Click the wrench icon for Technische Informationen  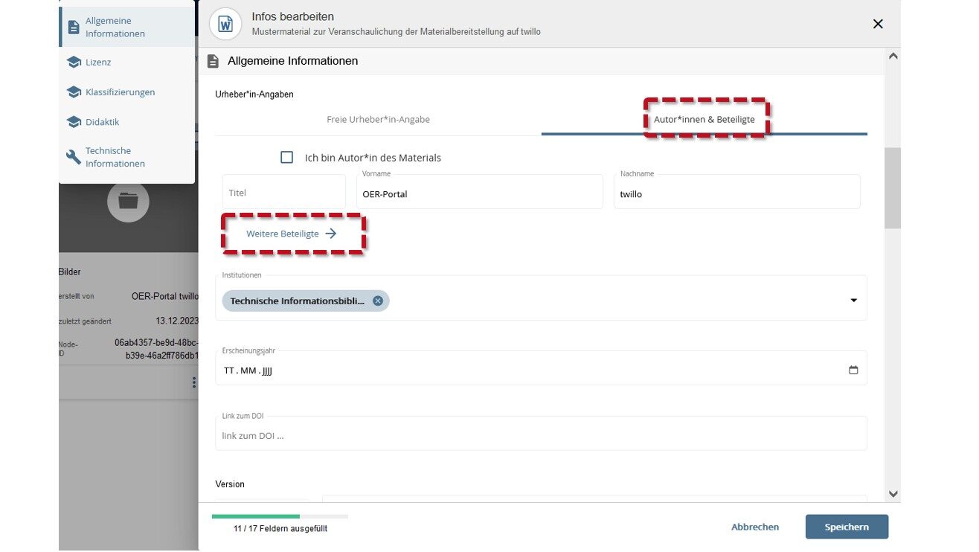point(74,157)
